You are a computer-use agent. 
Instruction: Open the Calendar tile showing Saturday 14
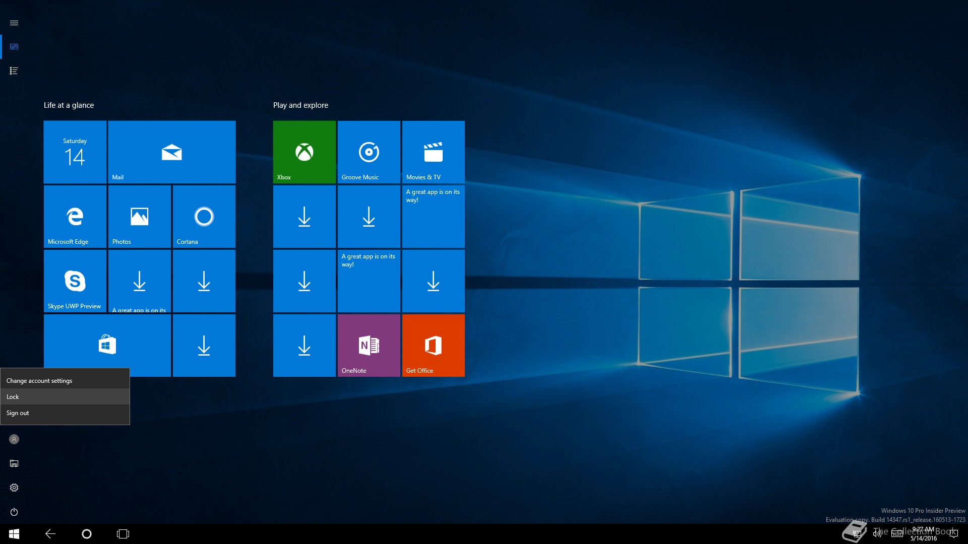click(75, 152)
